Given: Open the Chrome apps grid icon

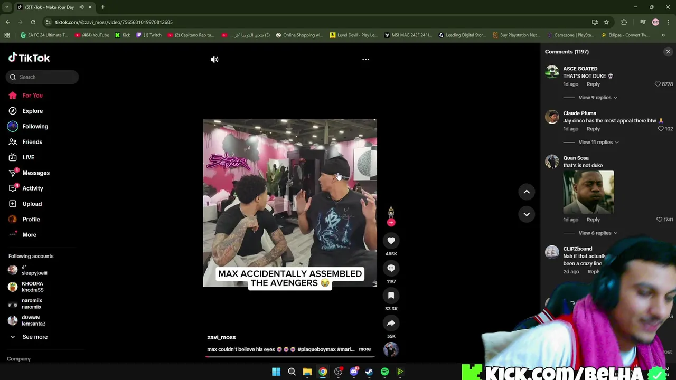Looking at the screenshot, I should point(7,35).
